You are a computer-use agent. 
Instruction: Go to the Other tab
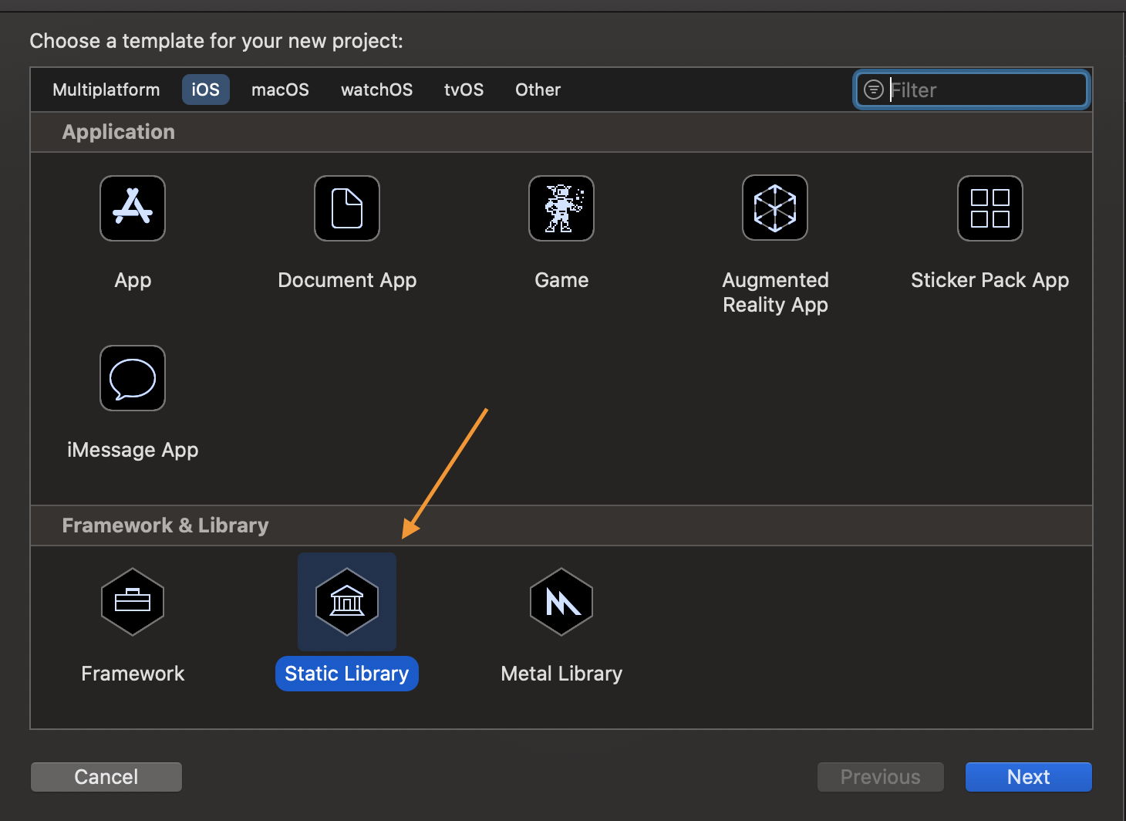538,90
